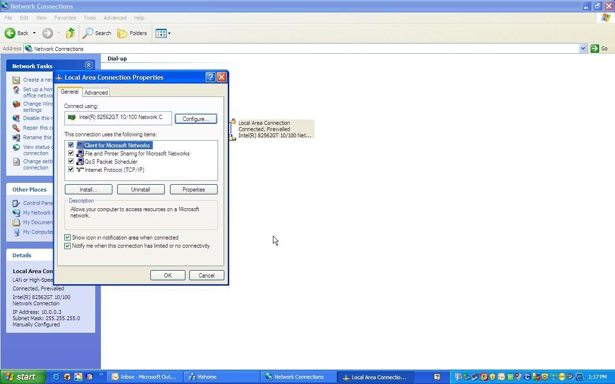Image resolution: width=615 pixels, height=384 pixels.
Task: Click the Properties button in dialog
Action: 194,190
